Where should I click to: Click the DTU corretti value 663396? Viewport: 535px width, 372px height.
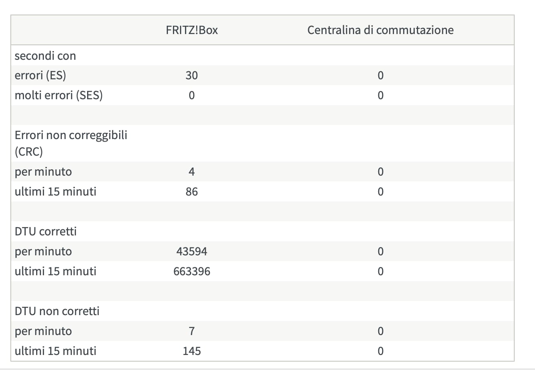pyautogui.click(x=192, y=272)
